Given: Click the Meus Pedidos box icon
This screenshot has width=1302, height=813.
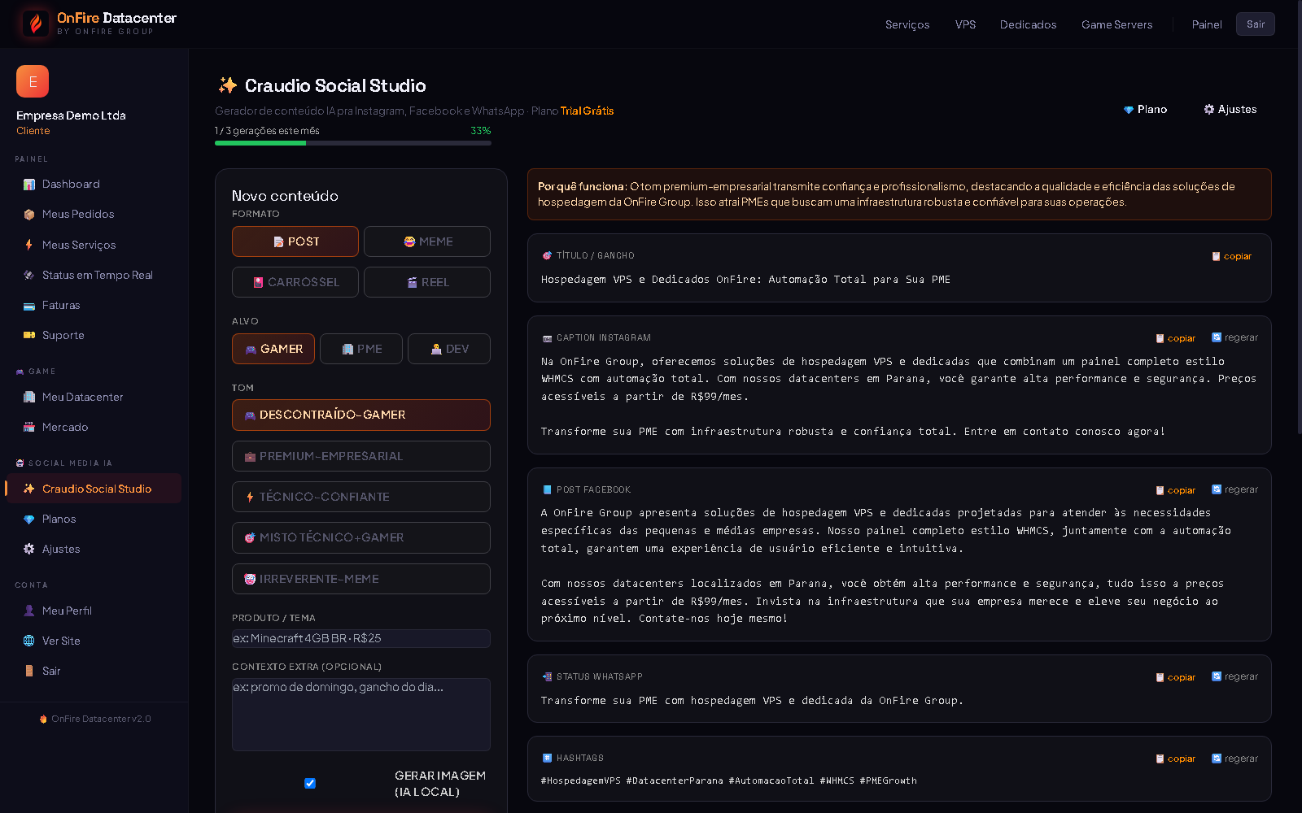Looking at the screenshot, I should (29, 215).
